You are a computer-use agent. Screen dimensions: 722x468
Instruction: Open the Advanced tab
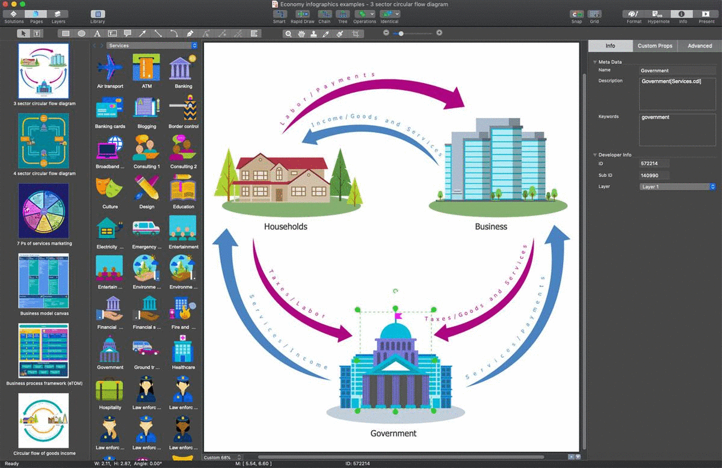tap(699, 46)
